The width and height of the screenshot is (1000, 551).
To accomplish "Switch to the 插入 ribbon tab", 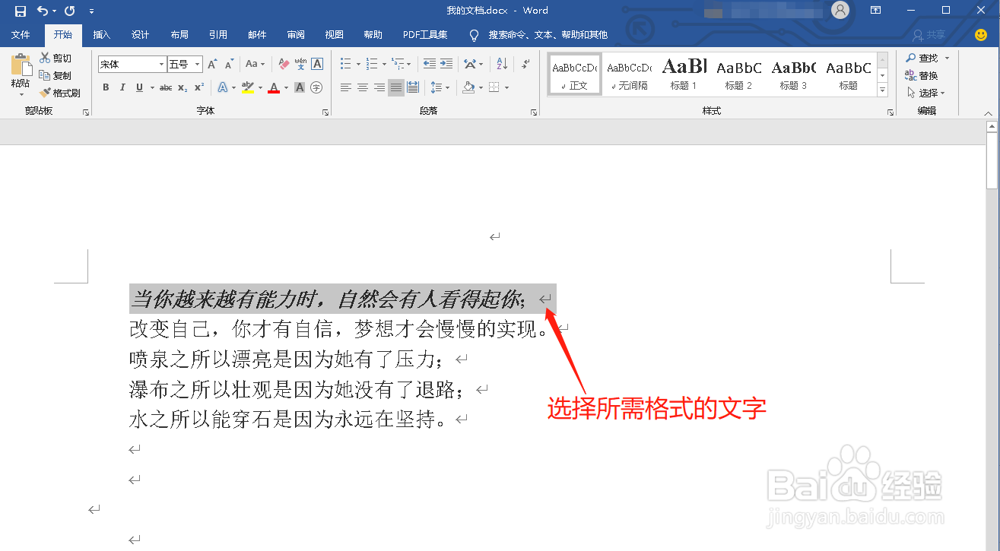I will pyautogui.click(x=103, y=34).
